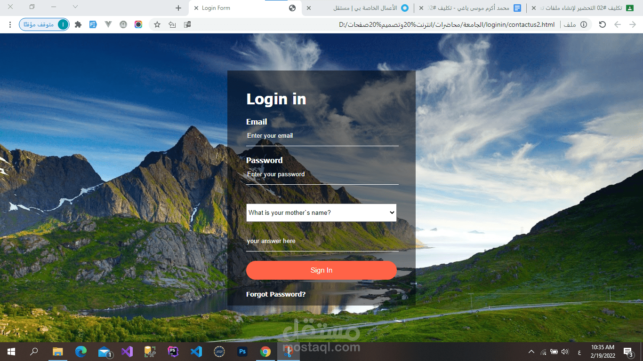Click the blue FI extension icon
The image size is (643, 361).
tap(93, 24)
